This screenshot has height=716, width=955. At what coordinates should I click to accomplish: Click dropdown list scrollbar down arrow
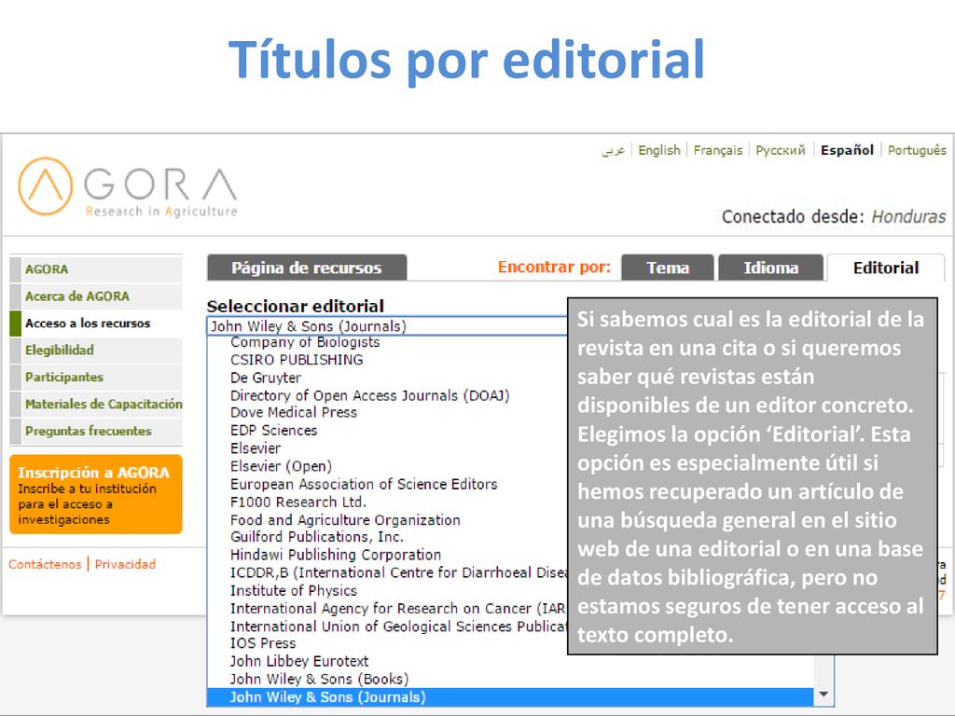click(824, 695)
